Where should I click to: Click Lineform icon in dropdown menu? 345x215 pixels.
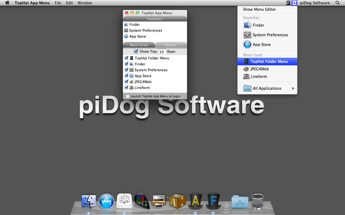click(x=246, y=77)
